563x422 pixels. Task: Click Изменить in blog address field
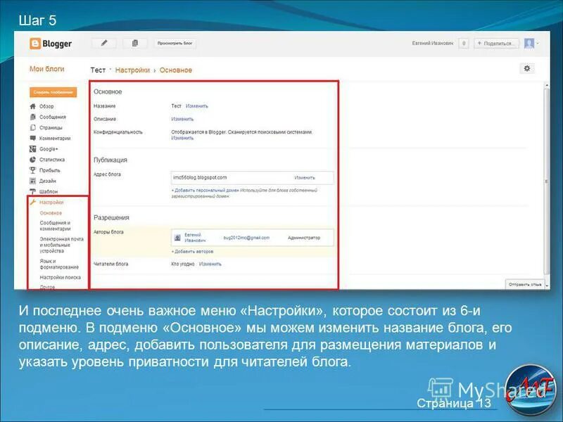(x=305, y=178)
